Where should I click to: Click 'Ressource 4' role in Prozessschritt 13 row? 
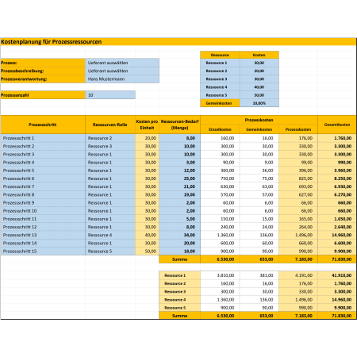click(x=110, y=235)
